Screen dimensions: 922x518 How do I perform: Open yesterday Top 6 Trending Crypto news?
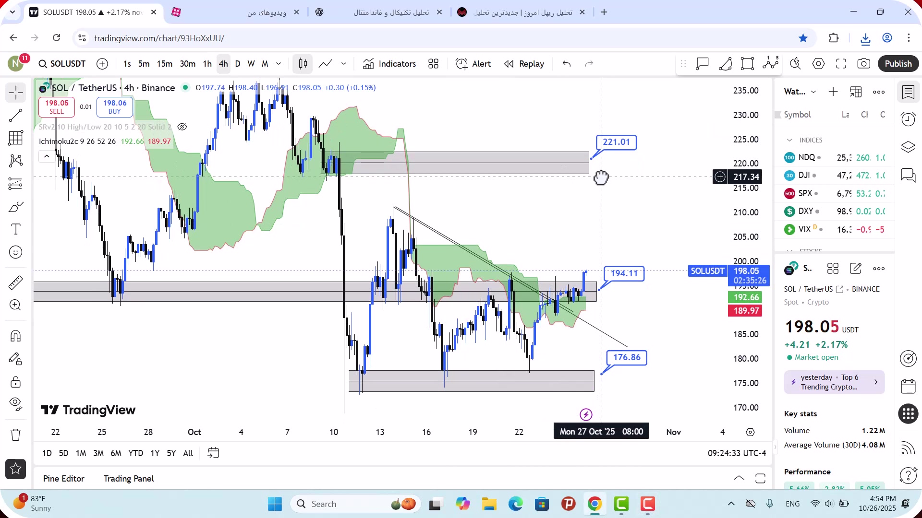tap(834, 382)
